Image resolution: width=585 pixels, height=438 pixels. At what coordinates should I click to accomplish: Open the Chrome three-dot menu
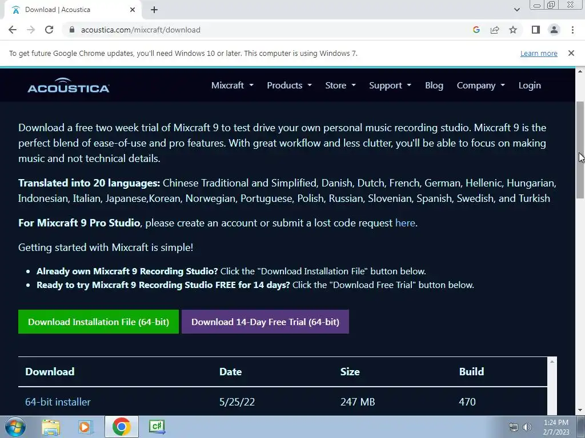click(572, 30)
